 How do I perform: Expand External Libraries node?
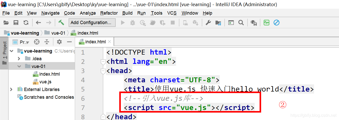point(11,89)
